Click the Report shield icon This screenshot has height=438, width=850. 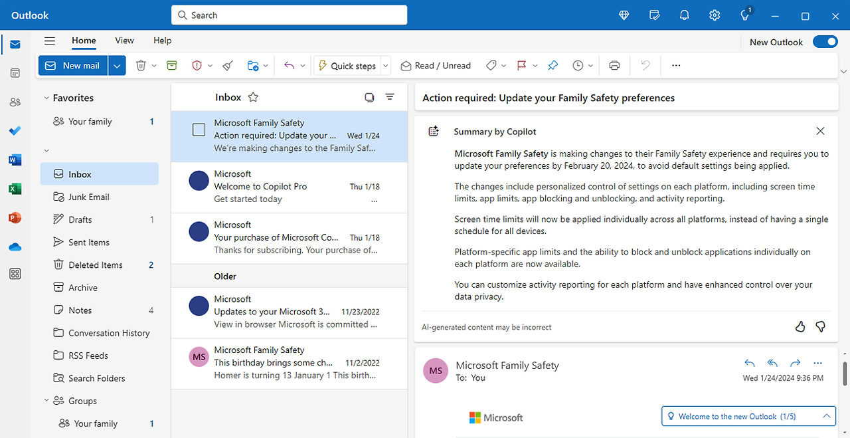click(x=197, y=65)
